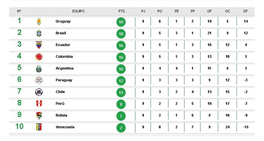Click the Bolivia team crest icon

[x=39, y=116]
